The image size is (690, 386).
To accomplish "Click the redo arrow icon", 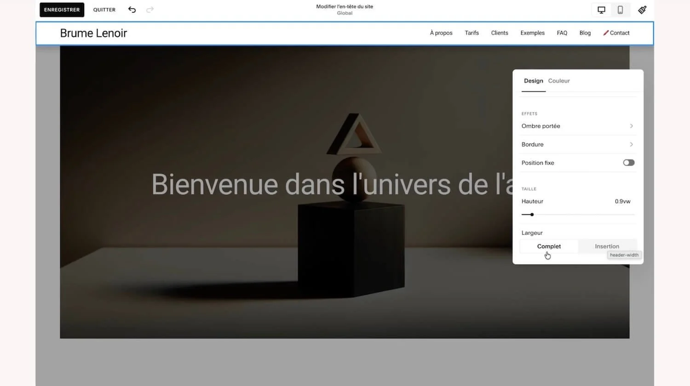I will 149,10.
